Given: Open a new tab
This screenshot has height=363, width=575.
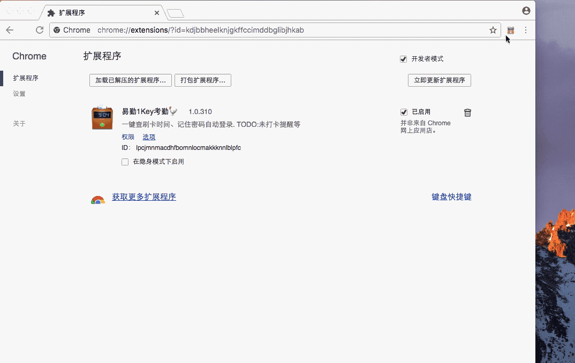Looking at the screenshot, I should click(x=175, y=13).
